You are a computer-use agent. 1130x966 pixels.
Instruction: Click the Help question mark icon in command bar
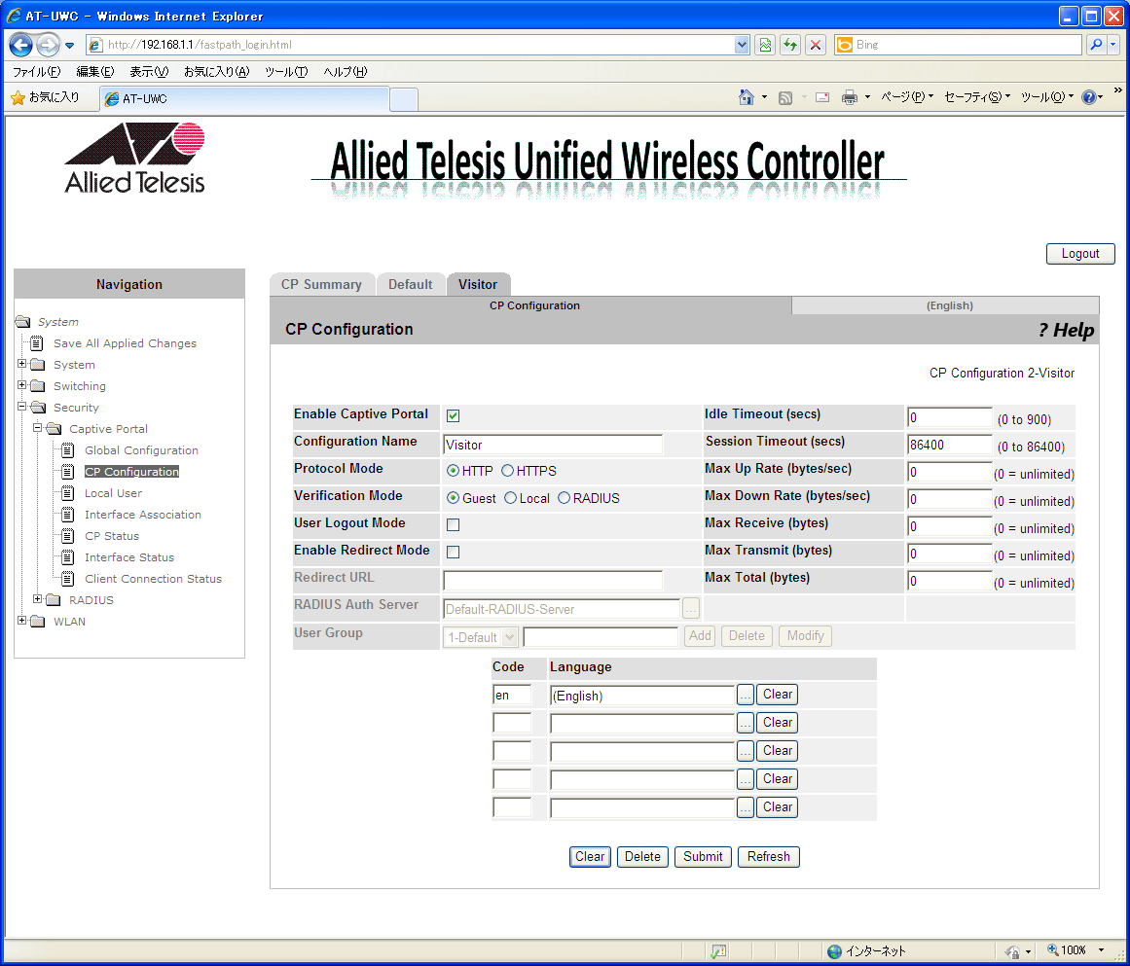coord(1089,97)
